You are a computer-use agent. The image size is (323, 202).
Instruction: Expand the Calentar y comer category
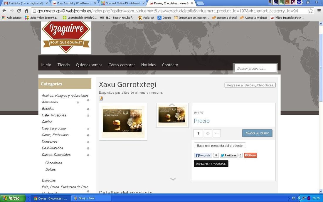pos(88,129)
